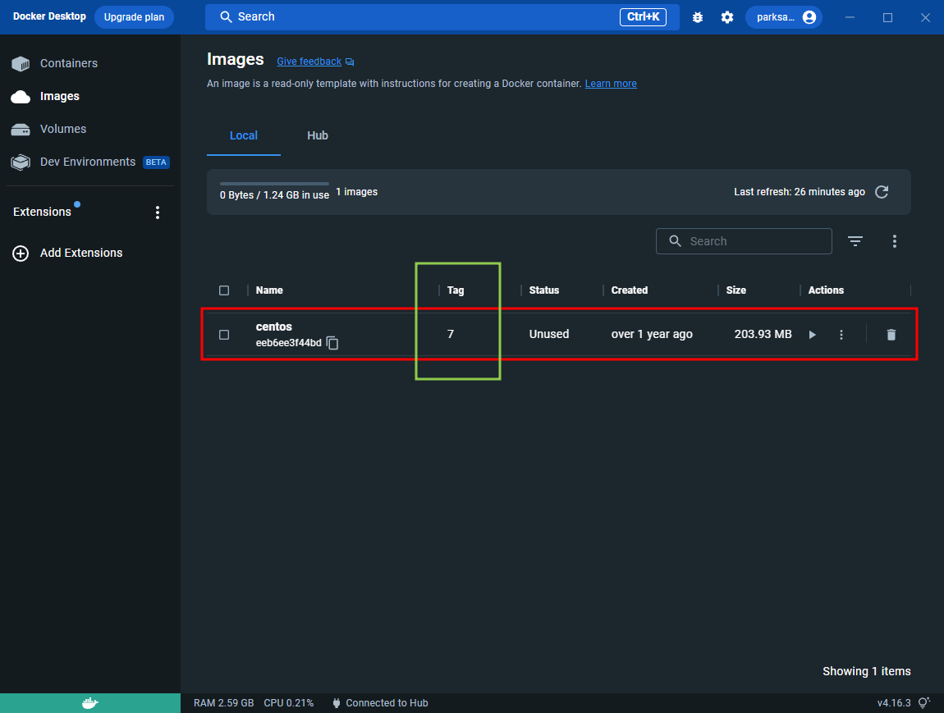Click the Connected to Hub status
The width and height of the screenshot is (944, 713).
(387, 703)
